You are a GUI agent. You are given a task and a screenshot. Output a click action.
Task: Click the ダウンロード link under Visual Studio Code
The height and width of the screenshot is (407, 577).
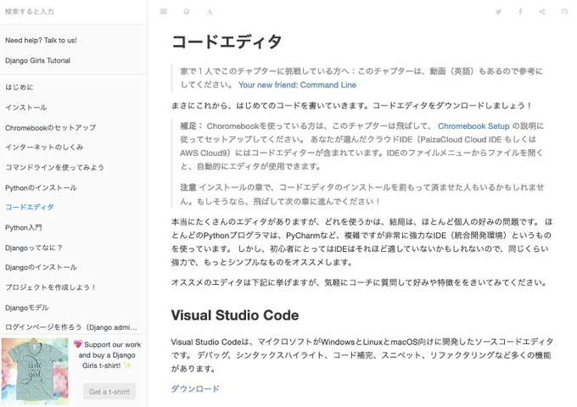pyautogui.click(x=195, y=388)
